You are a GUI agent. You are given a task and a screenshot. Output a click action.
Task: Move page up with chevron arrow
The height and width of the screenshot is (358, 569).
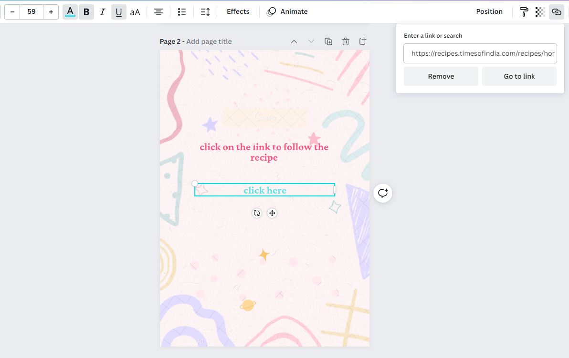(x=294, y=41)
